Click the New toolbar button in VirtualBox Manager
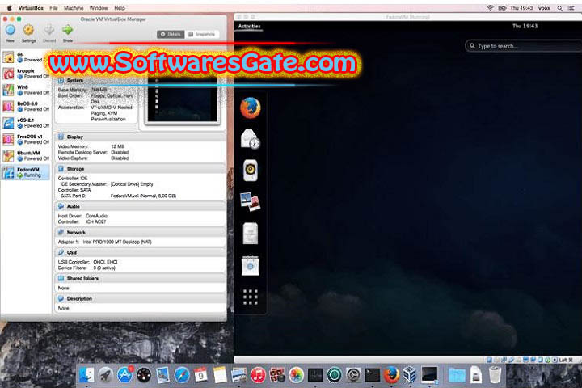 pyautogui.click(x=11, y=33)
